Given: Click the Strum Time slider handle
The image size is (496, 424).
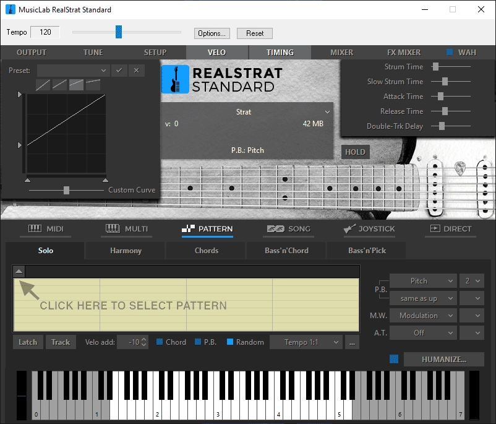Looking at the screenshot, I should (435, 66).
